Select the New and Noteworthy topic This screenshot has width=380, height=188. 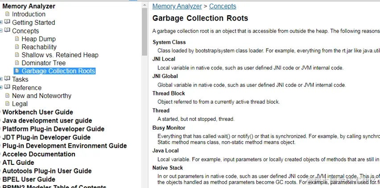tap(41, 96)
